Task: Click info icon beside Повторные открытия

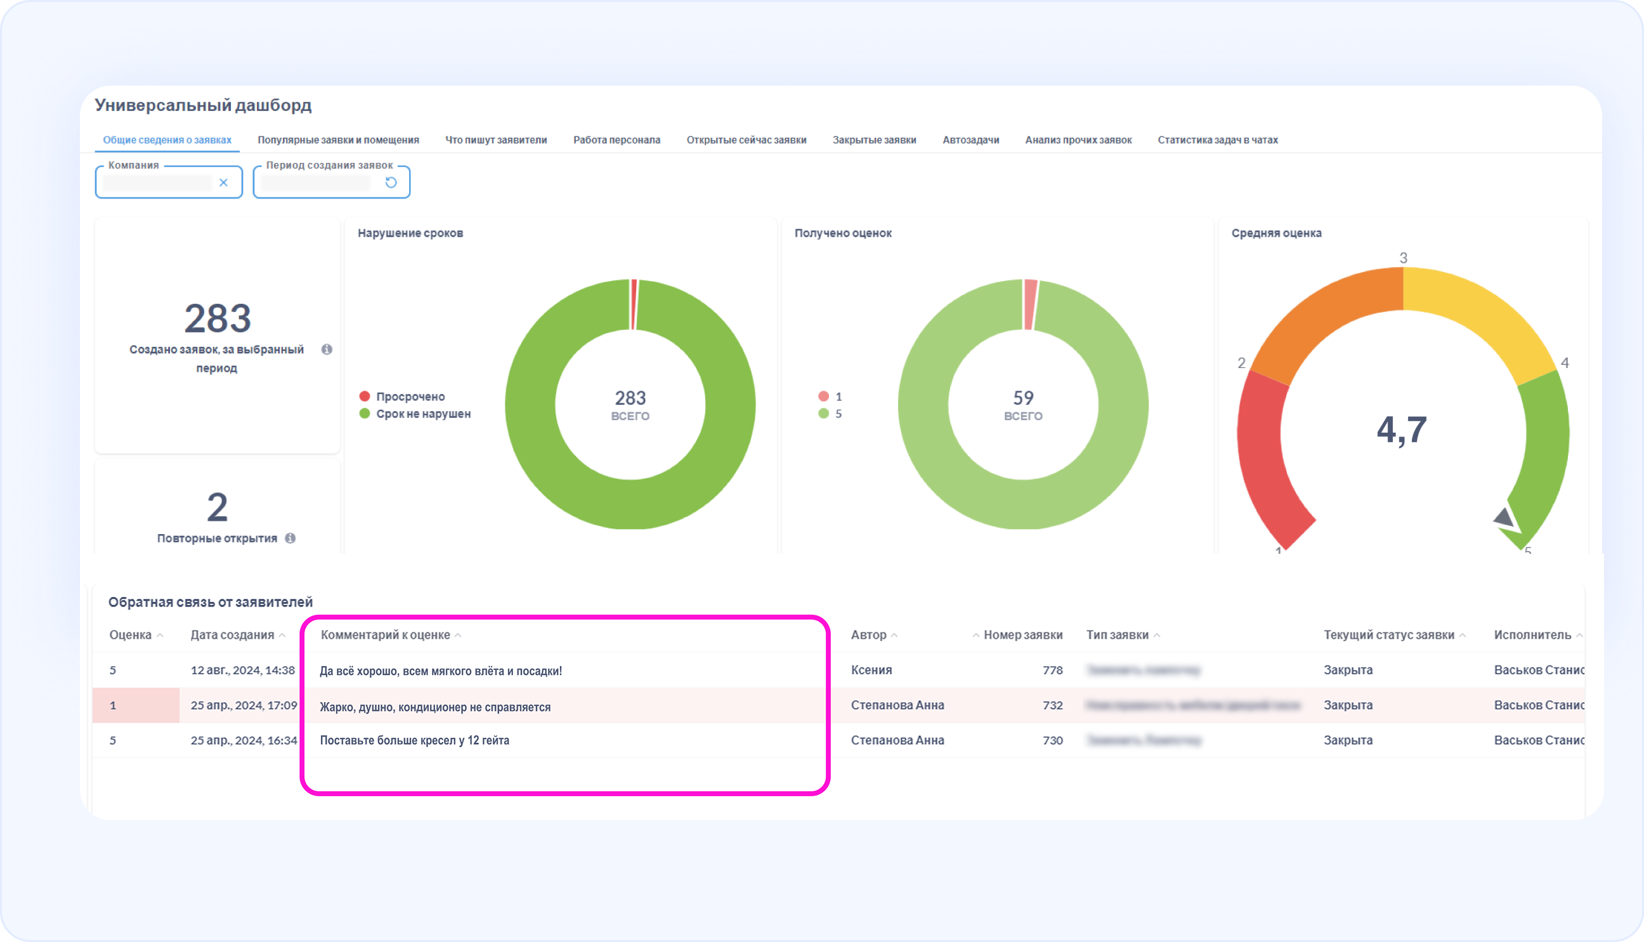Action: coord(290,539)
